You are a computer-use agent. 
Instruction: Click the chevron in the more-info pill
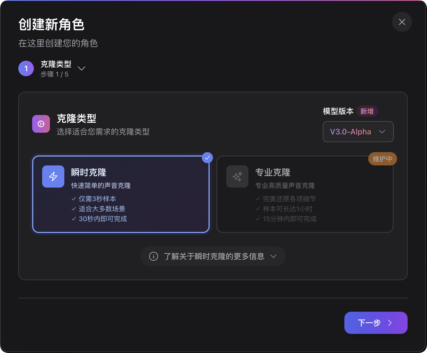pos(273,256)
